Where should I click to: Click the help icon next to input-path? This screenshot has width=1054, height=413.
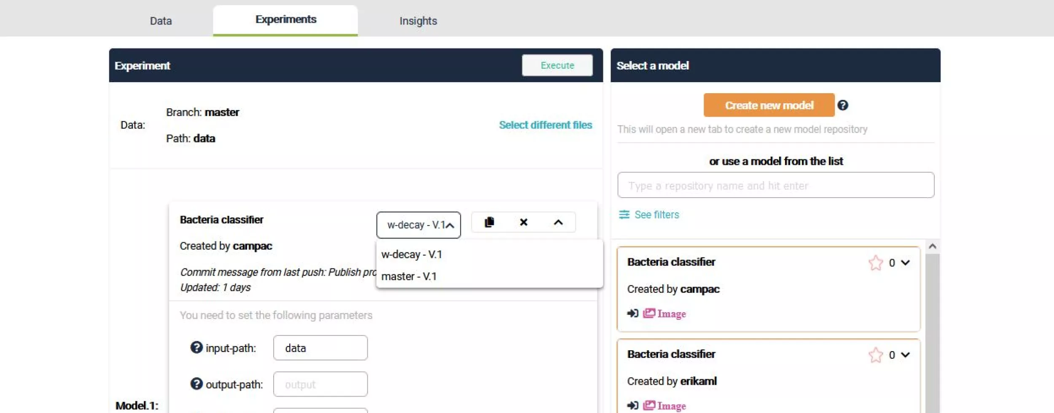pos(196,348)
